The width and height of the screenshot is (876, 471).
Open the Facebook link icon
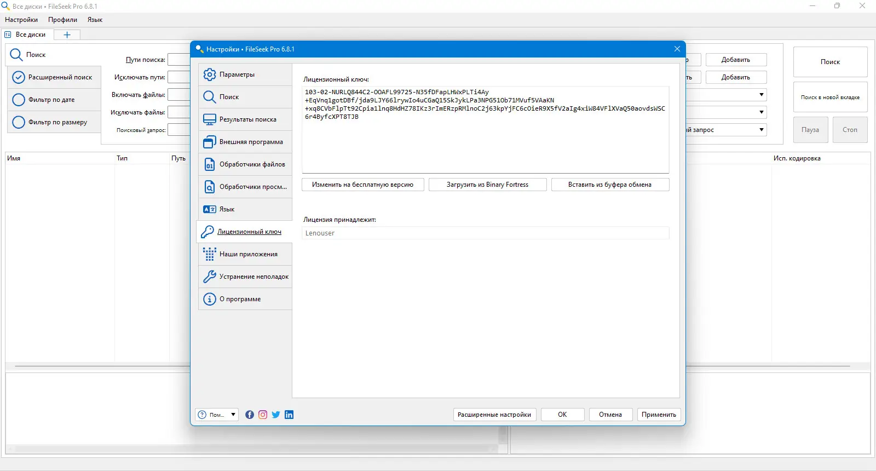click(250, 415)
